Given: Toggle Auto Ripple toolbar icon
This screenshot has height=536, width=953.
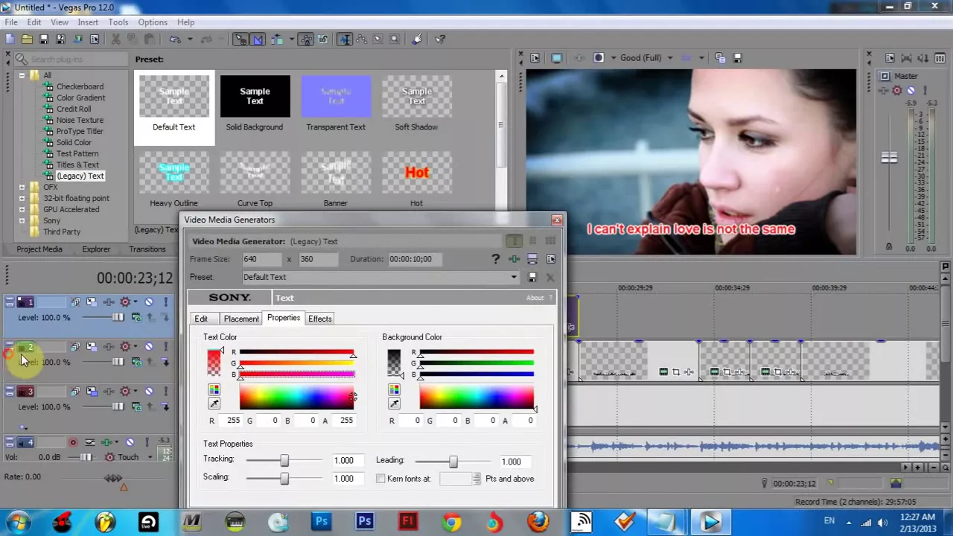Looking at the screenshot, I should pos(276,39).
